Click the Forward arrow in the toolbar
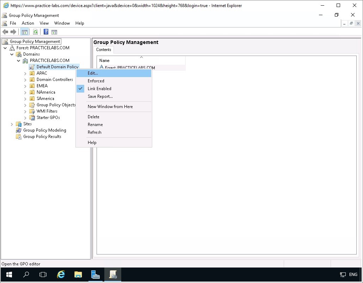This screenshot has width=363, height=283. coord(13,32)
